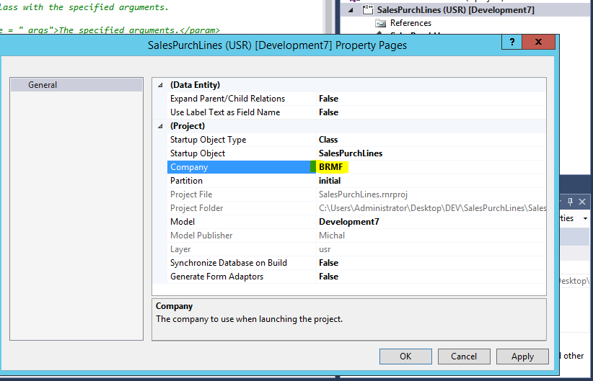This screenshot has width=593, height=381.
Task: Select References node in Solution Explorer
Action: [x=410, y=23]
